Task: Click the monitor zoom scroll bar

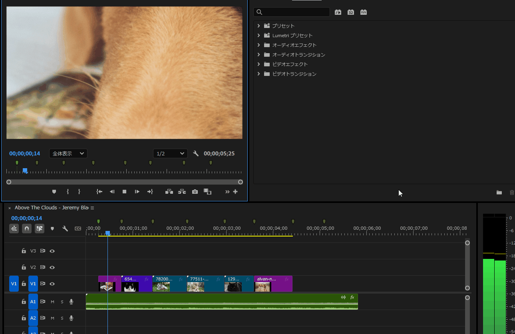Action: tap(125, 182)
